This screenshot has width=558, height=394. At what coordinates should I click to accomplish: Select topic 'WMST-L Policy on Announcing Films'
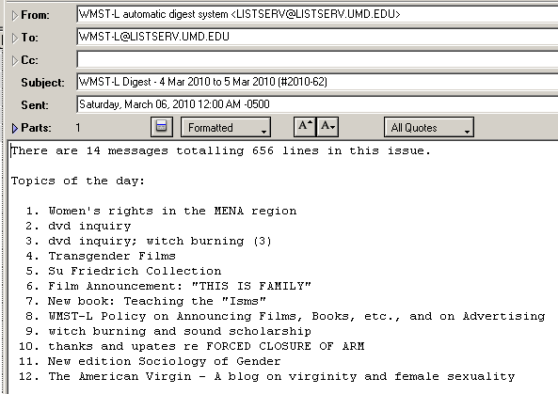click(296, 316)
